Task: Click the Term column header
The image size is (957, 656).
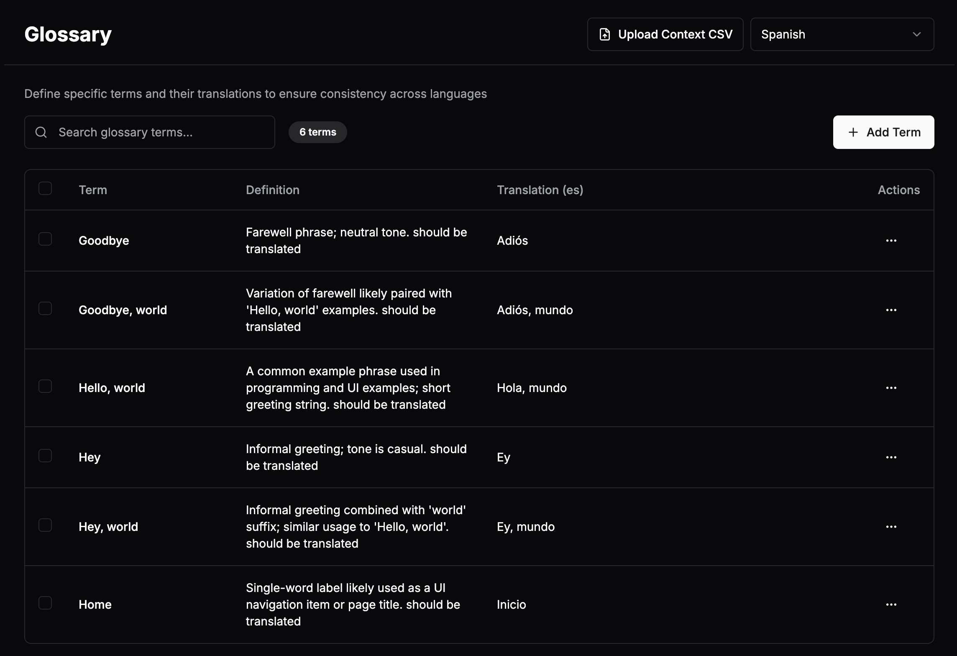Action: [x=93, y=190]
